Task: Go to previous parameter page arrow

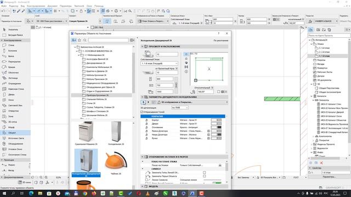Action: (x=143, y=102)
